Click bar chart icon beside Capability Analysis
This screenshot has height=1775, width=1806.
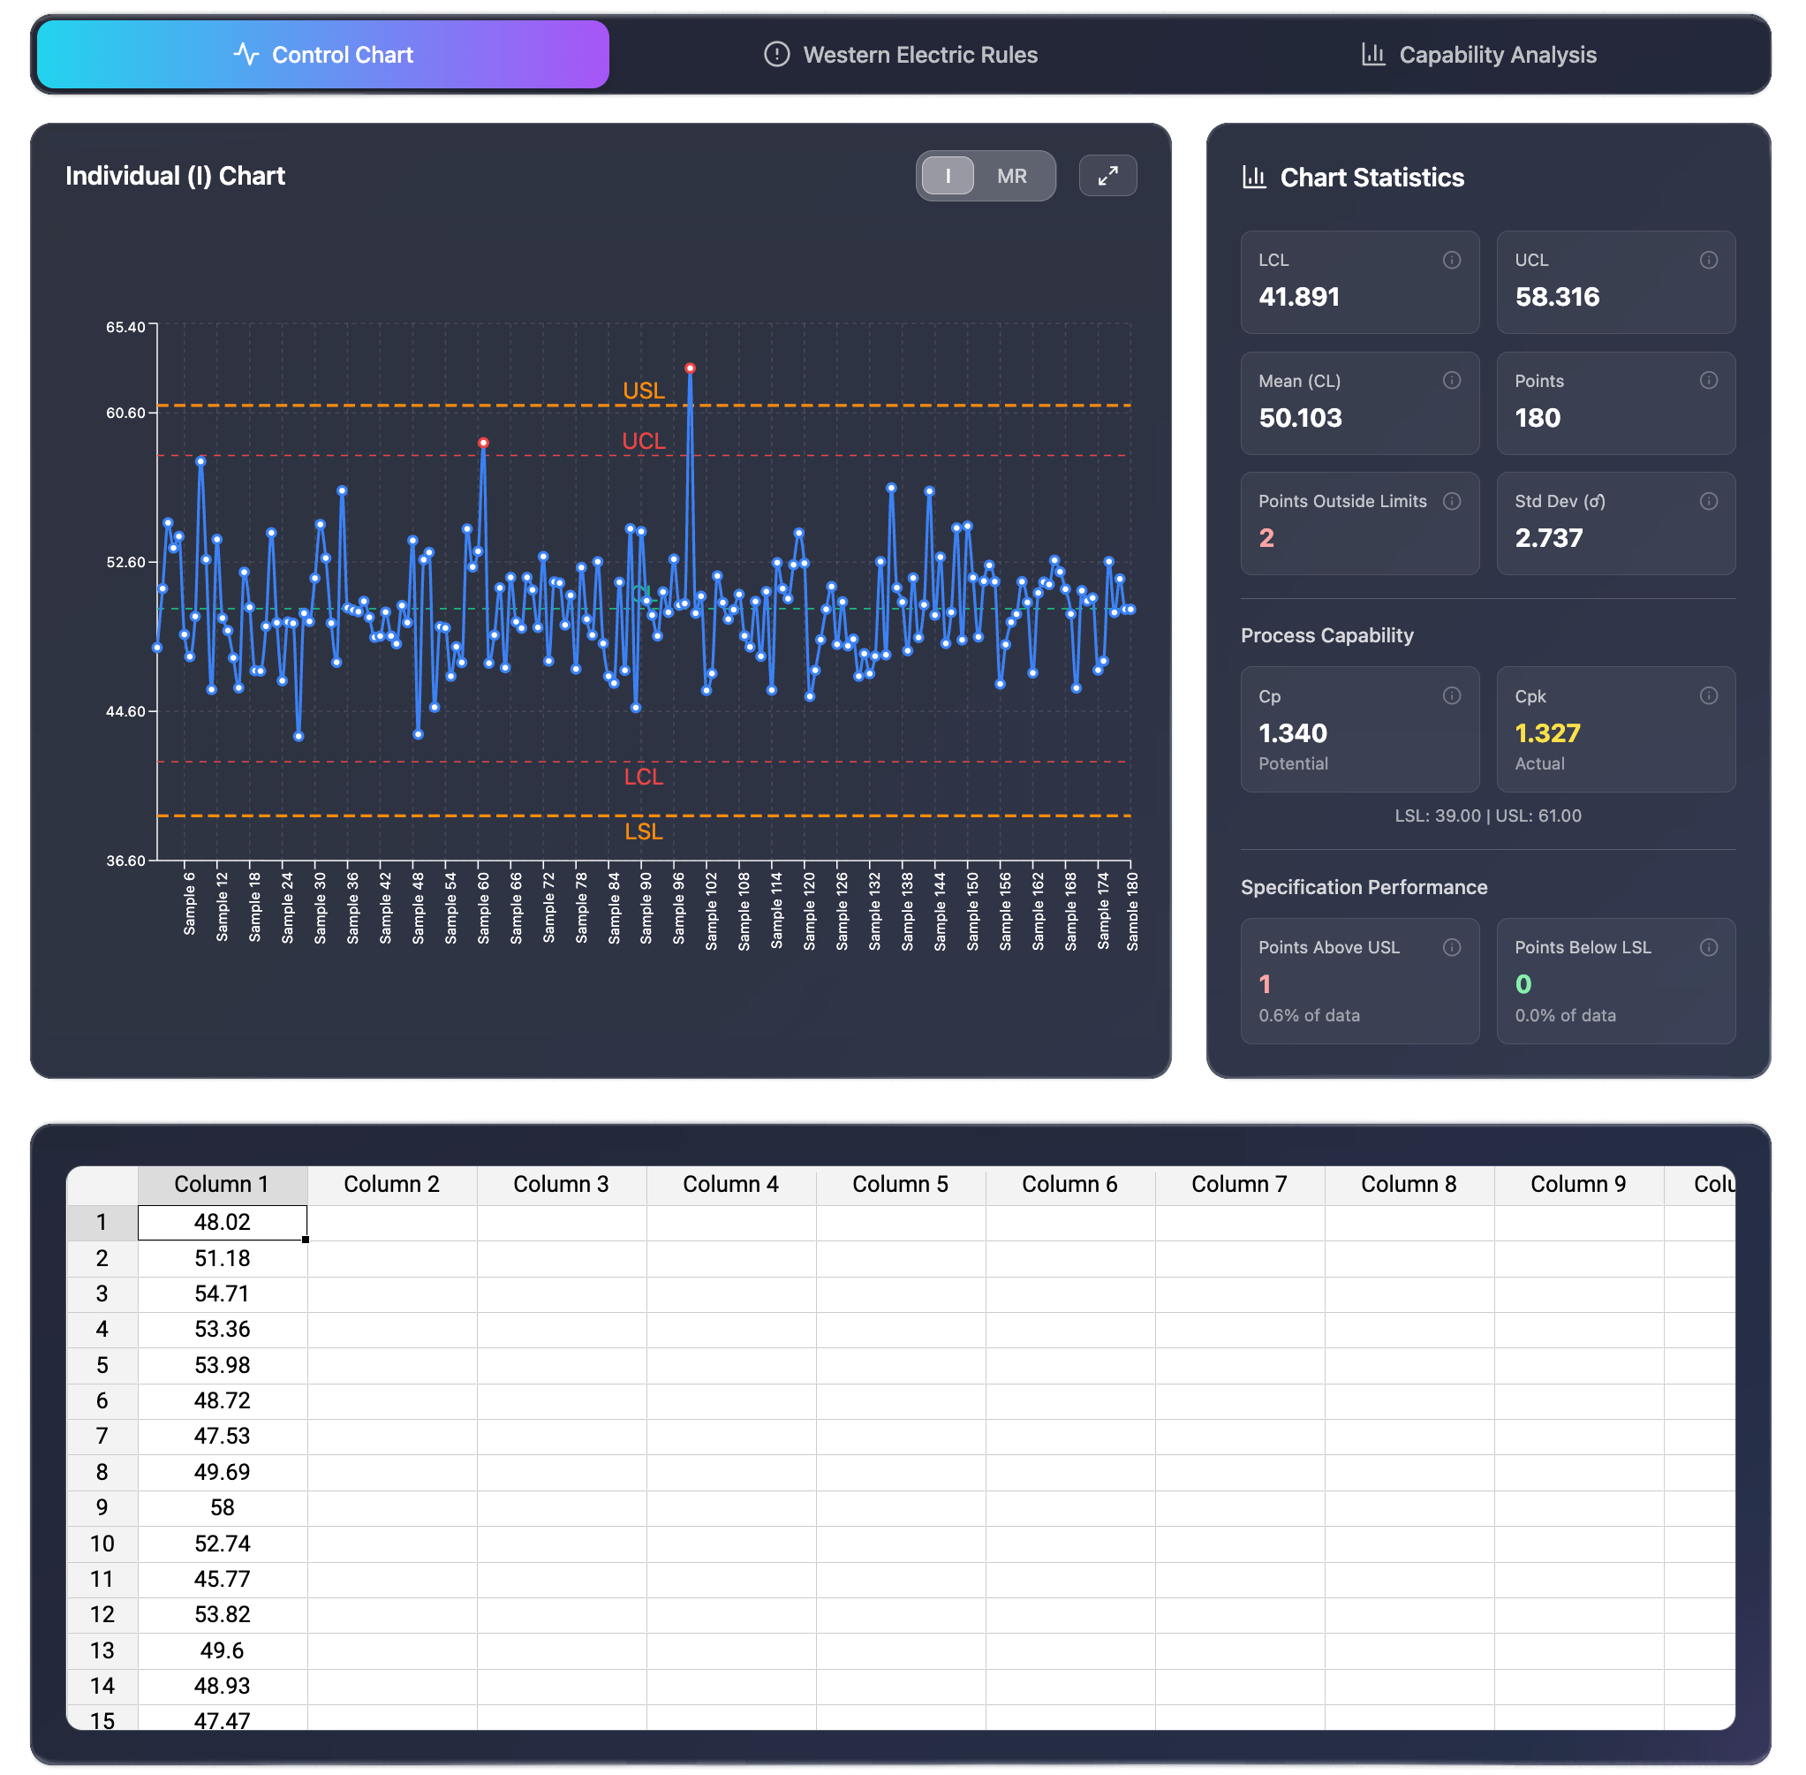click(x=1372, y=54)
